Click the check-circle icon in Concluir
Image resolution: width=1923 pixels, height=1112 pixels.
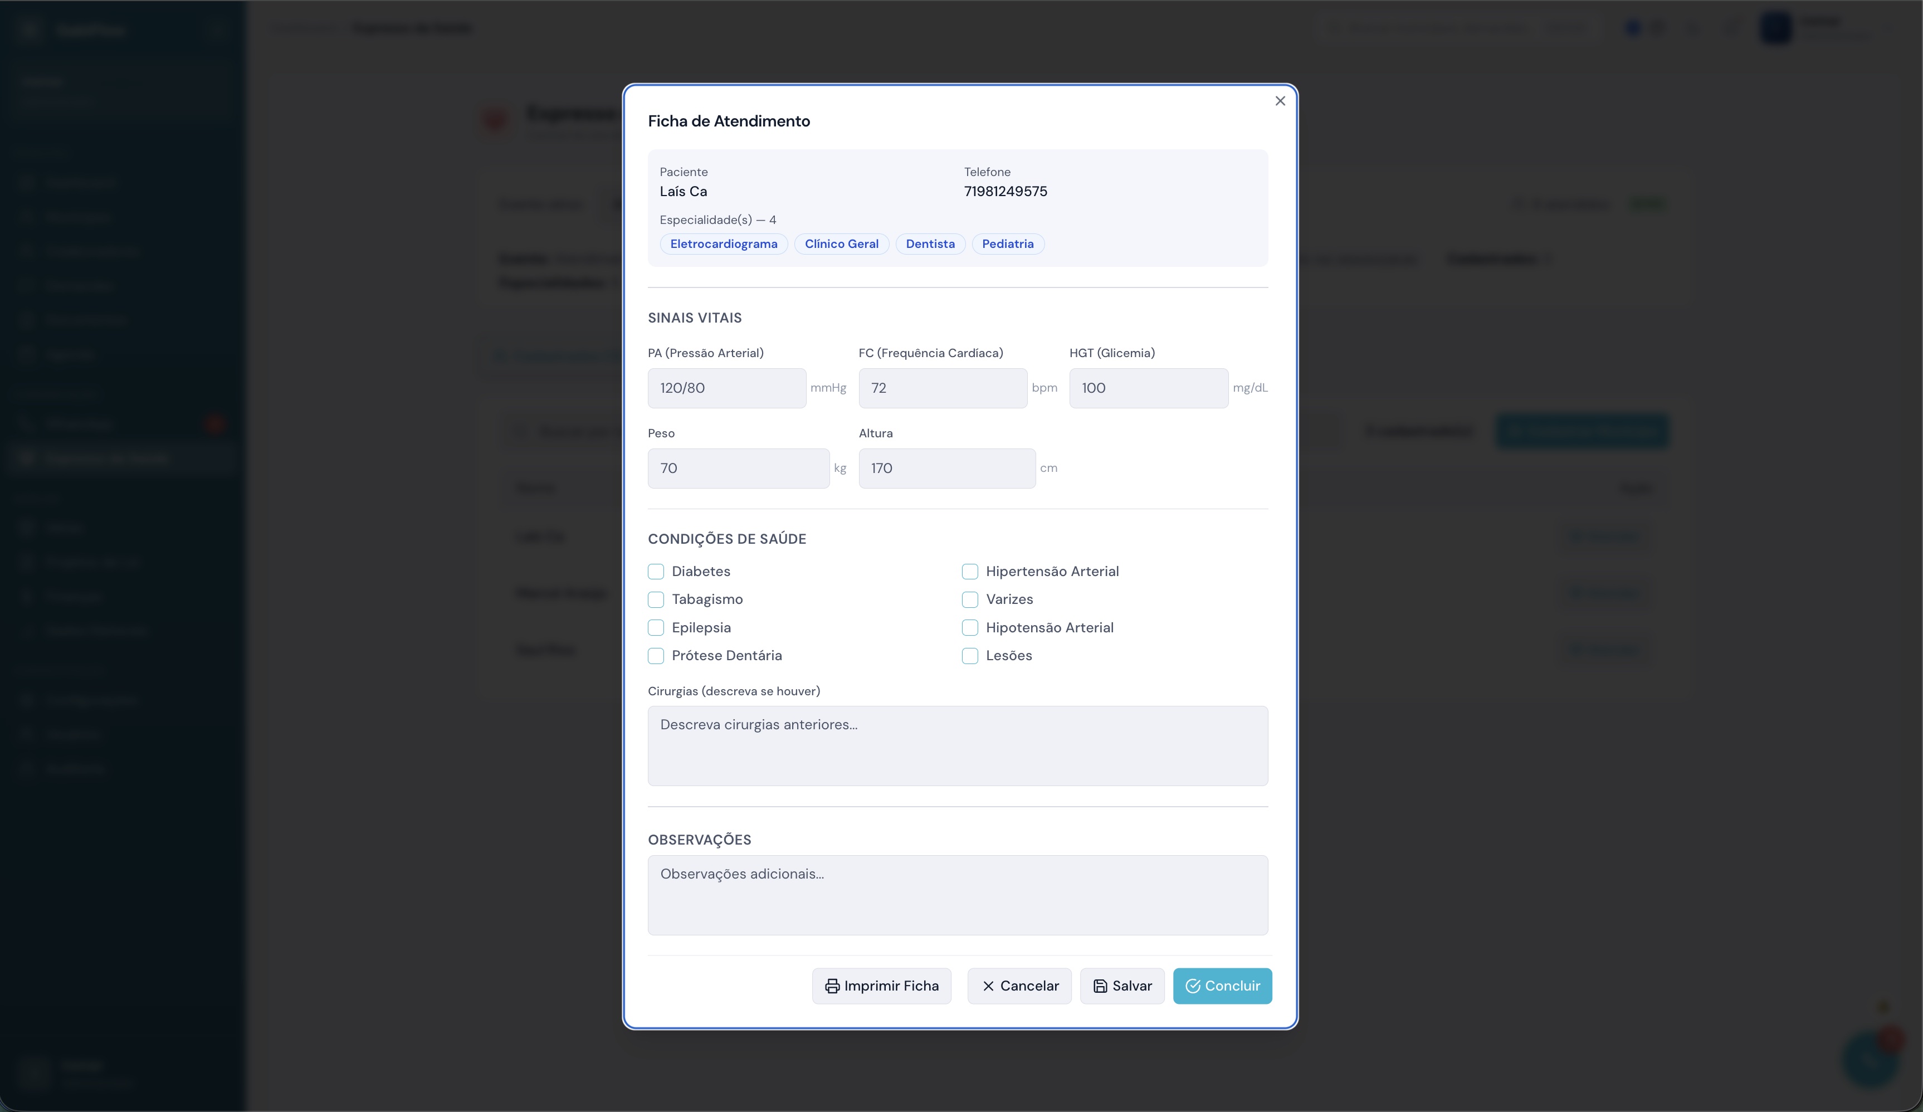click(1193, 986)
